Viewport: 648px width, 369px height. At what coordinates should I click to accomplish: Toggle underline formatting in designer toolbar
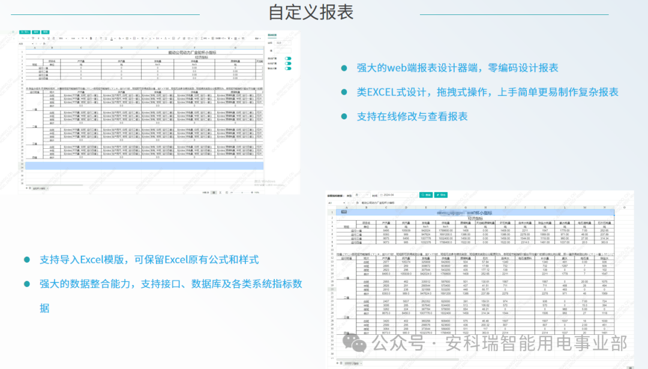click(x=106, y=38)
